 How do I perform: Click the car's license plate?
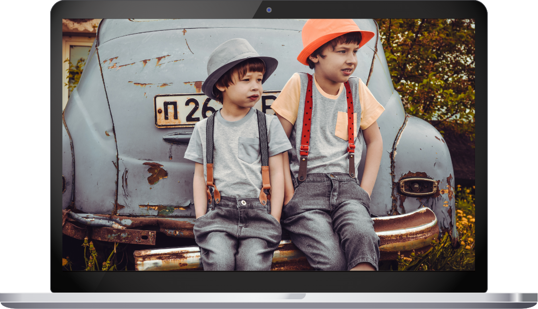tap(186, 110)
